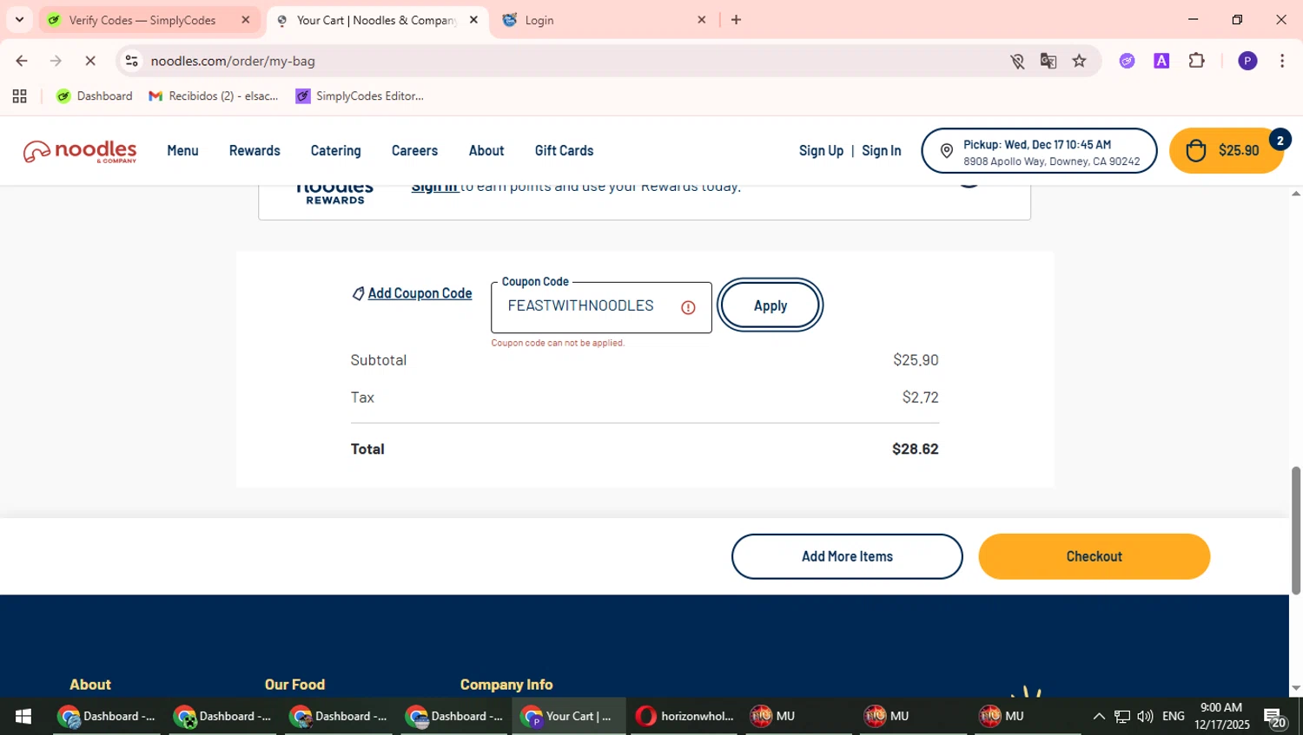Close the Login tab
The image size is (1303, 735).
click(702, 20)
